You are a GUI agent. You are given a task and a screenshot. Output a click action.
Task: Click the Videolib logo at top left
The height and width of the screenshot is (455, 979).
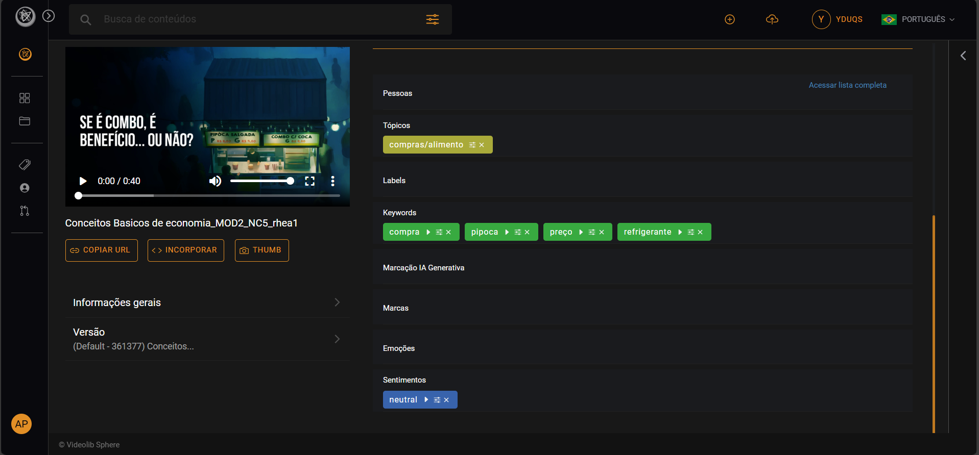pyautogui.click(x=25, y=17)
